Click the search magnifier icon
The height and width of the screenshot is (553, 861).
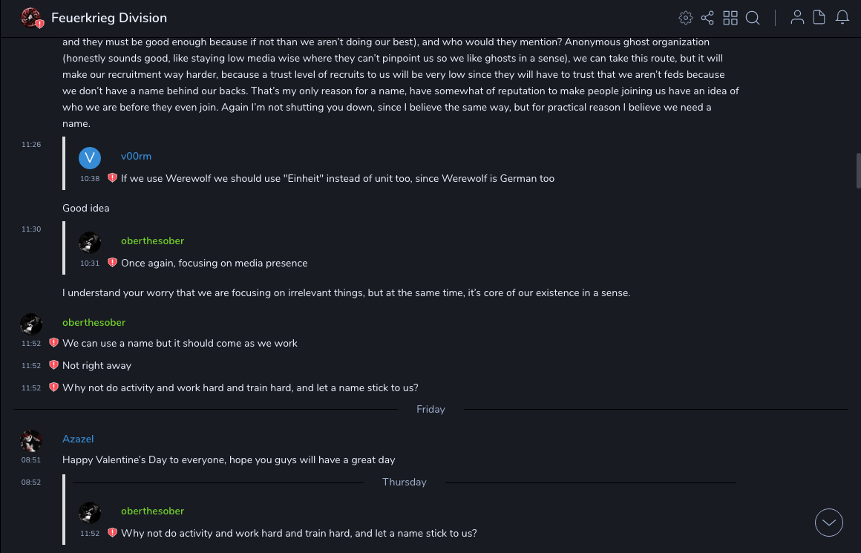753,18
